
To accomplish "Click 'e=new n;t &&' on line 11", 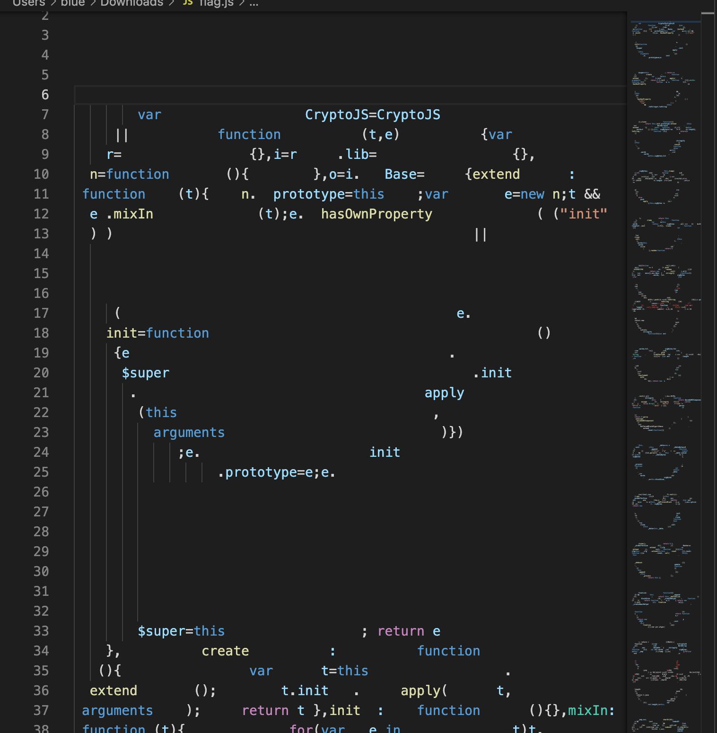I will (x=552, y=194).
